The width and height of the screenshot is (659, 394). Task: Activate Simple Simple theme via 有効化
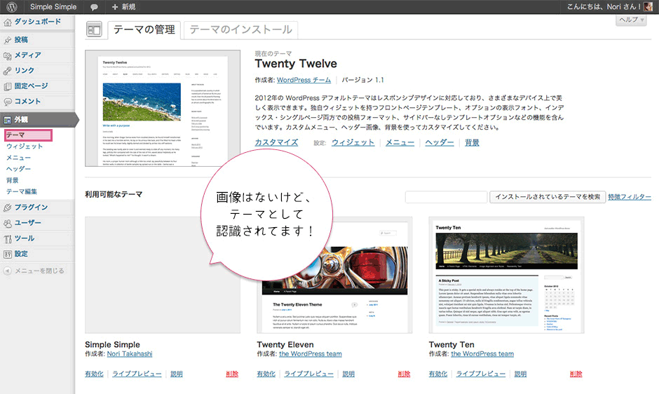coord(94,374)
